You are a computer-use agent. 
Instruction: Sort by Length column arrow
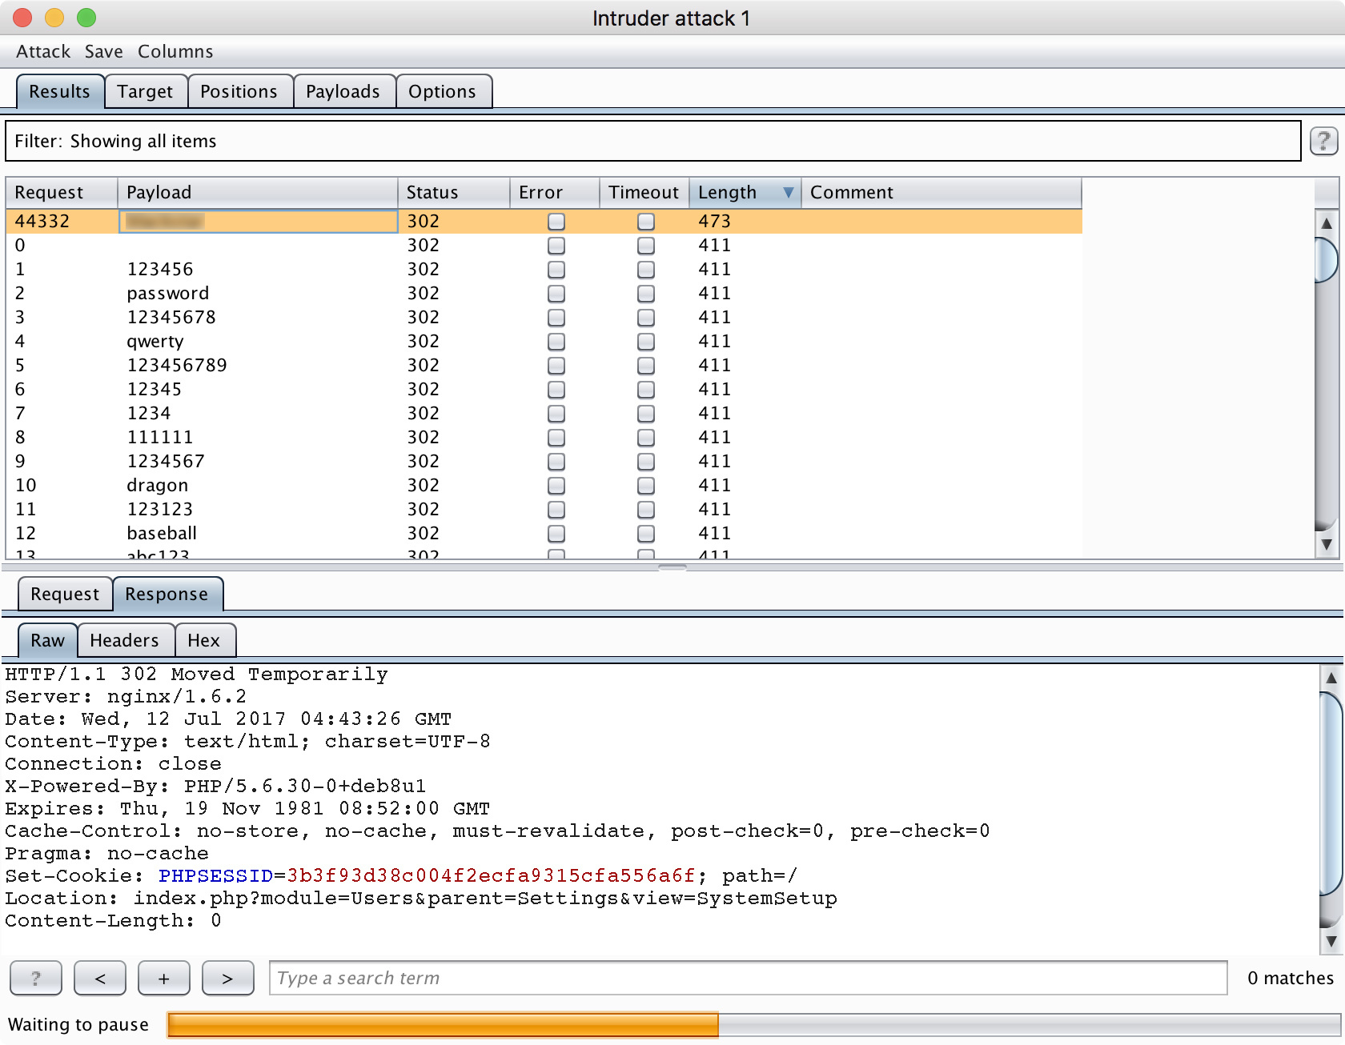[x=788, y=193]
